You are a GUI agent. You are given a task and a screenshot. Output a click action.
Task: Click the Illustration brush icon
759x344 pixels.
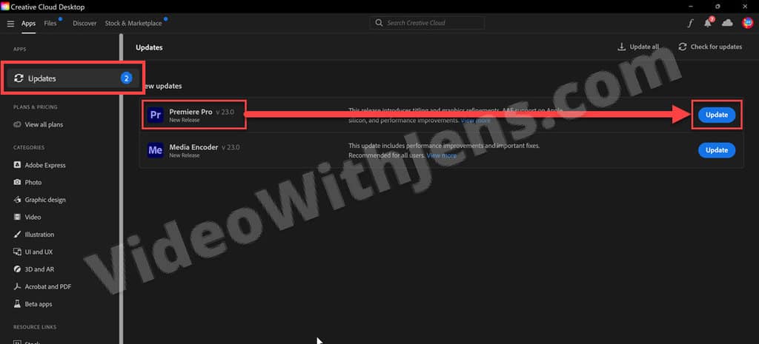coord(18,235)
